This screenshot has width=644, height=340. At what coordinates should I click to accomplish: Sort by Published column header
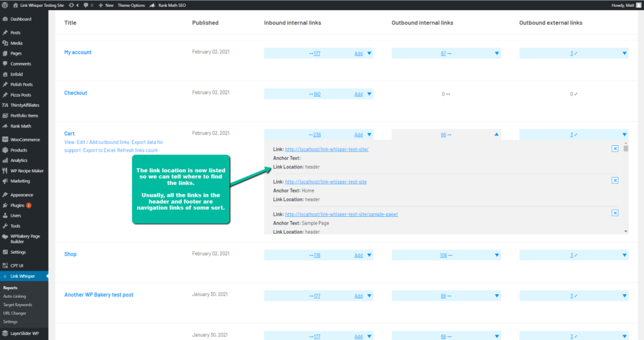206,23
